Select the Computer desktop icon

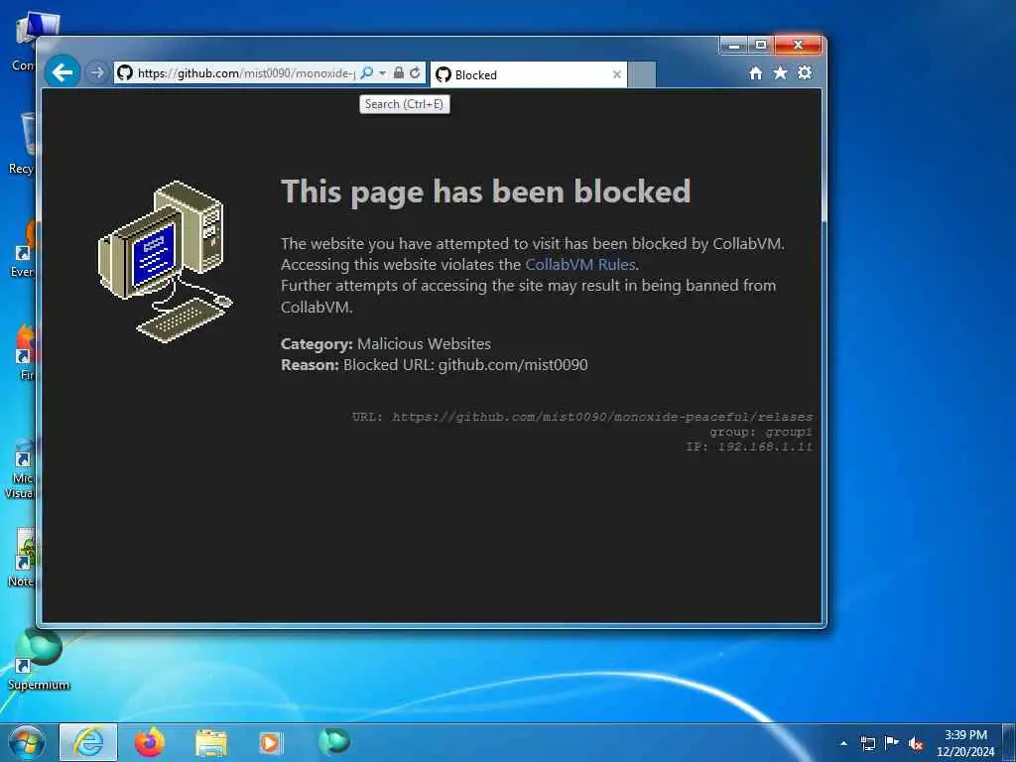pos(24,42)
